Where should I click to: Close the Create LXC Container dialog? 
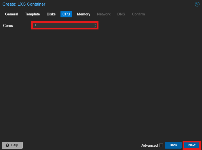click(x=197, y=4)
